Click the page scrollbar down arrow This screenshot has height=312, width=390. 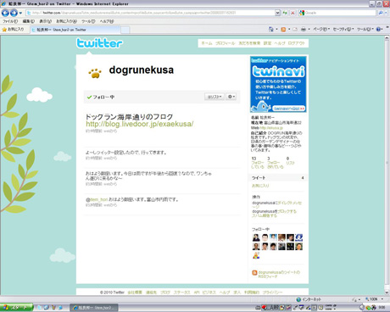387,292
